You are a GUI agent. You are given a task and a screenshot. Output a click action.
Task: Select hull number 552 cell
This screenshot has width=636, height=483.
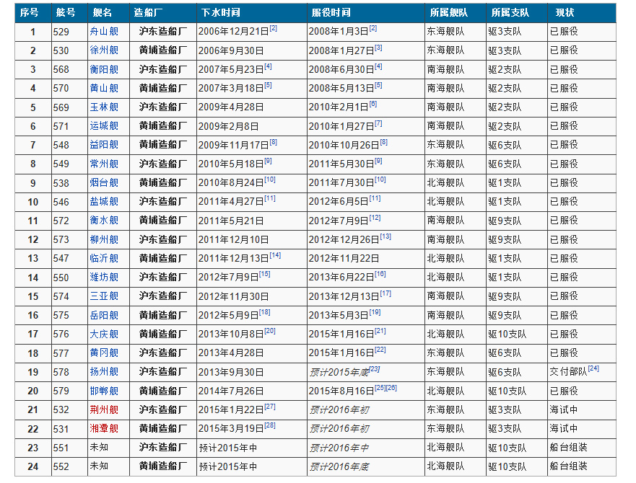click(69, 467)
